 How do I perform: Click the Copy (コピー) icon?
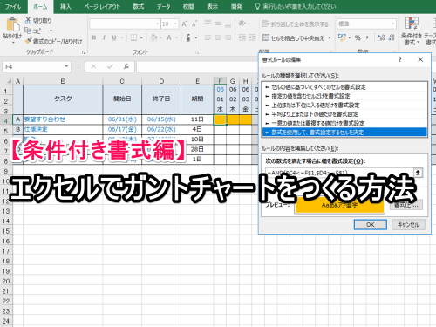(28, 31)
